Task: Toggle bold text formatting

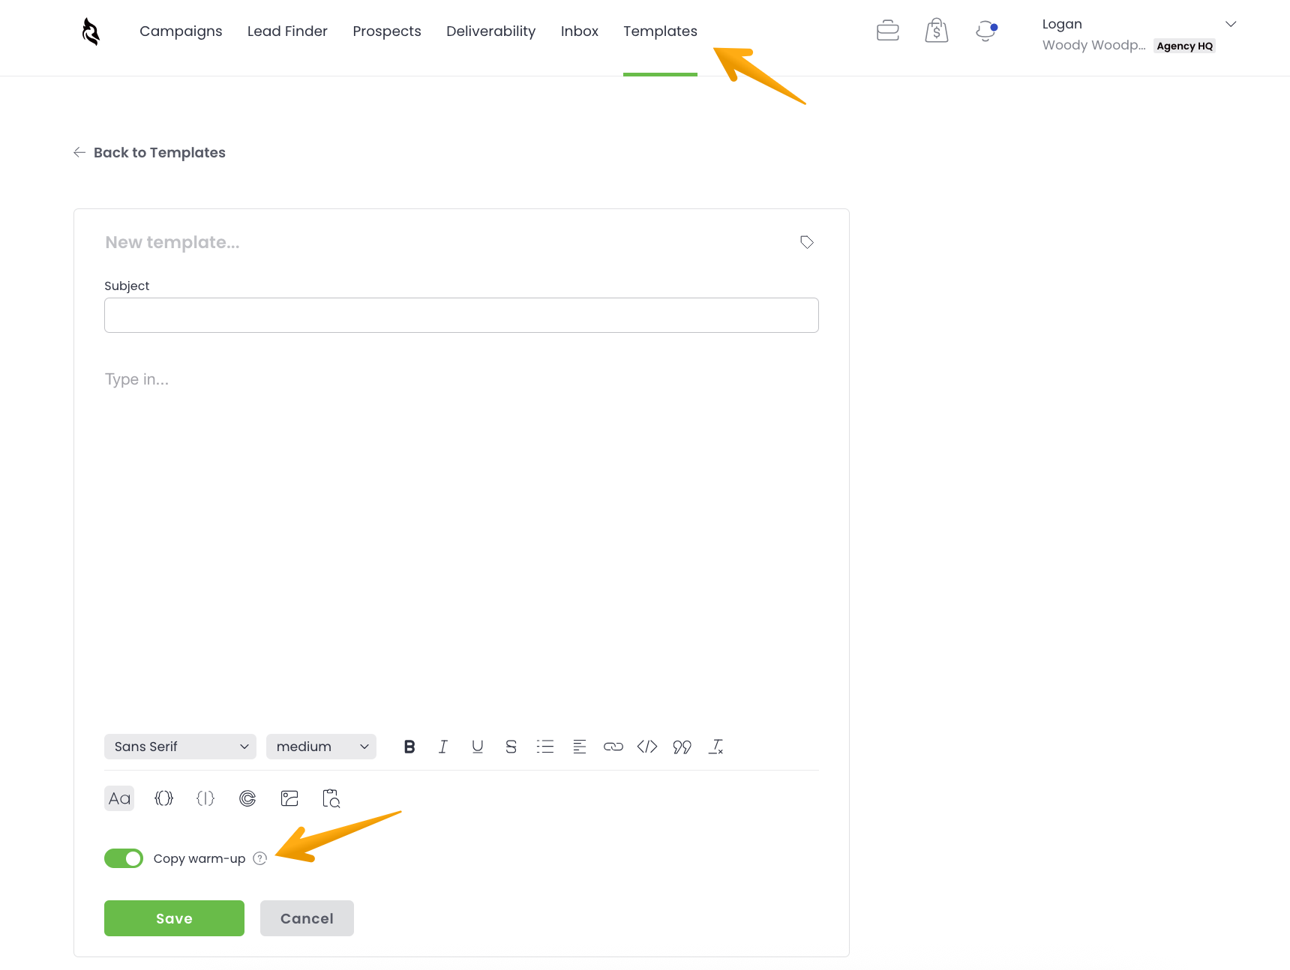Action: [x=409, y=747]
